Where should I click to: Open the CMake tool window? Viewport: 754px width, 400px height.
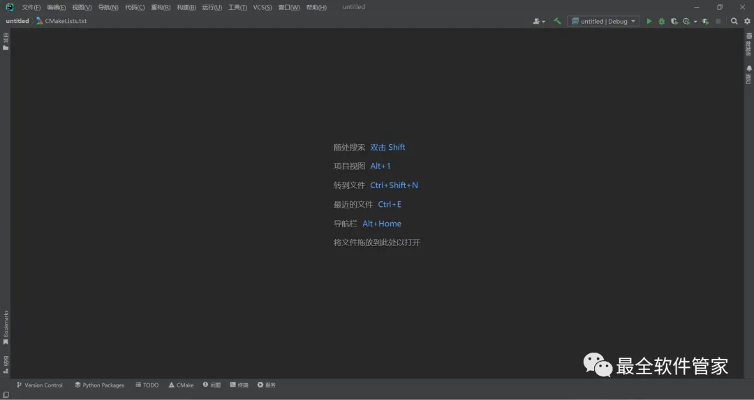click(182, 385)
